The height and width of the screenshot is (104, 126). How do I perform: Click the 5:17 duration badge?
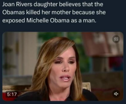coord(12,94)
